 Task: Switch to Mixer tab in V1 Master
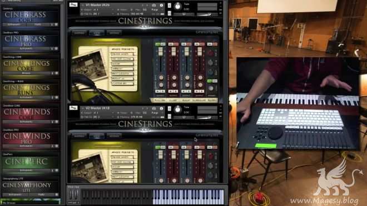pyautogui.click(x=97, y=33)
